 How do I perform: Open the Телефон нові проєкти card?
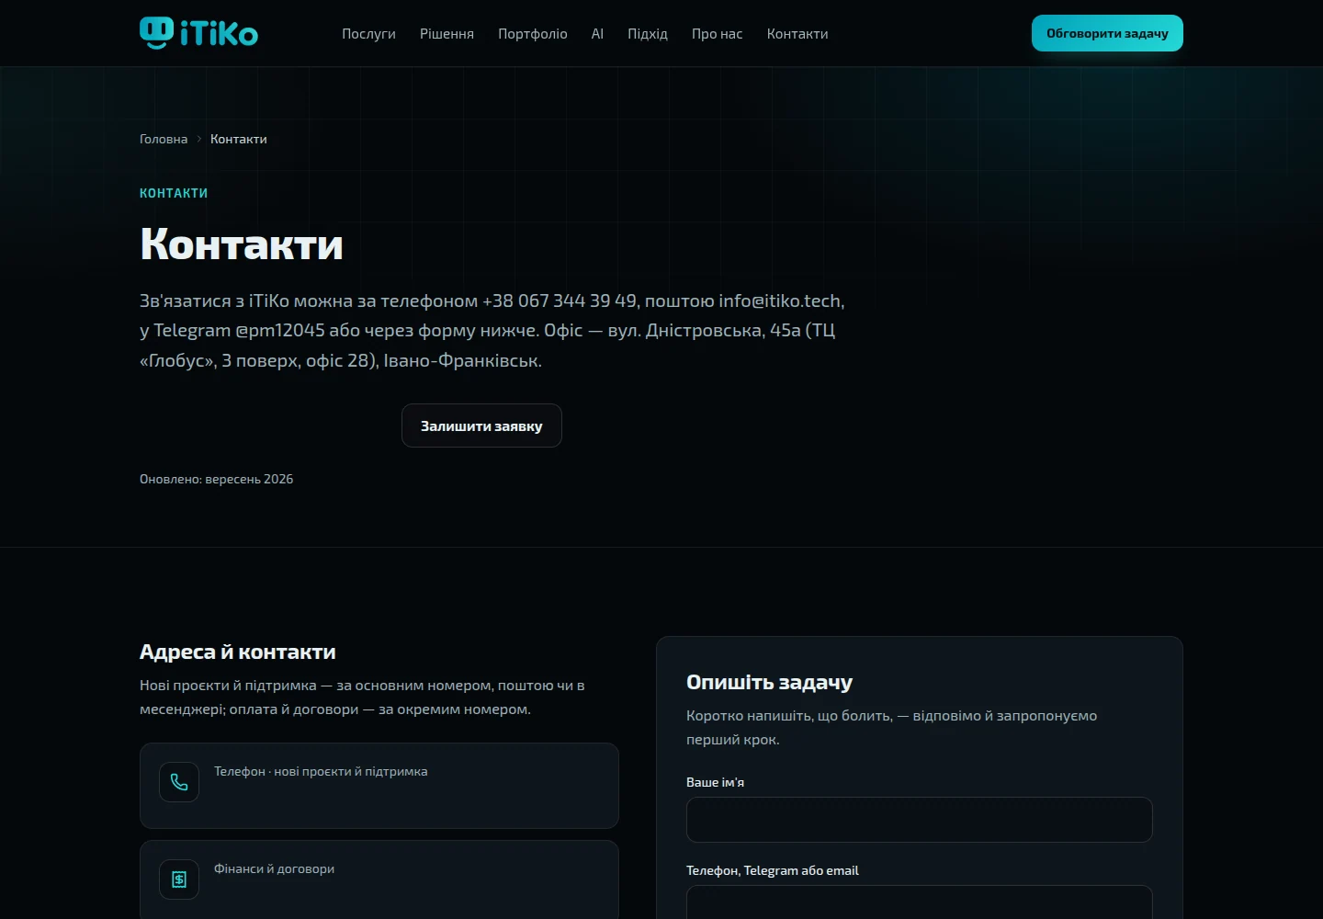pos(379,786)
